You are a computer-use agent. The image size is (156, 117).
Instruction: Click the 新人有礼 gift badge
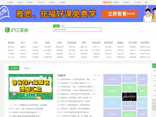pos(107,2)
